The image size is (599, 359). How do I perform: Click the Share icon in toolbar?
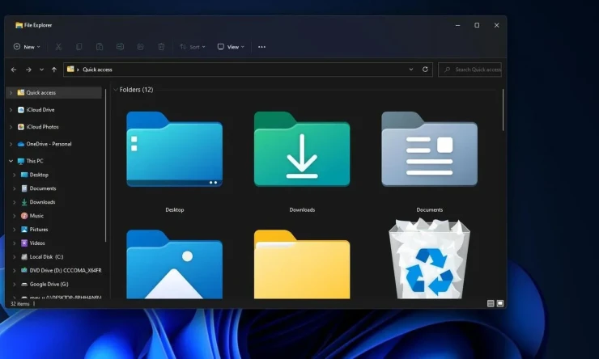(x=141, y=47)
